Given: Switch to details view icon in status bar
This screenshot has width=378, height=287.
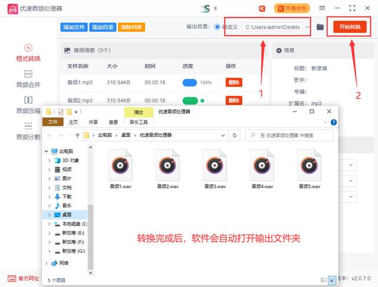Looking at the screenshot, I should pyautogui.click(x=324, y=280).
